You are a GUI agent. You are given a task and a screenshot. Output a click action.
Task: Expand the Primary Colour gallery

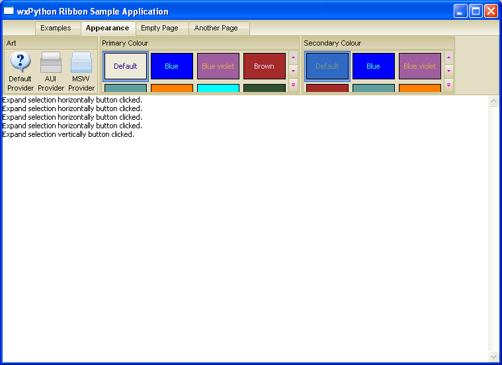point(294,85)
